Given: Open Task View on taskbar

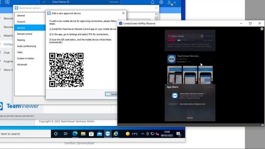Looking at the screenshot, I should point(65,134).
